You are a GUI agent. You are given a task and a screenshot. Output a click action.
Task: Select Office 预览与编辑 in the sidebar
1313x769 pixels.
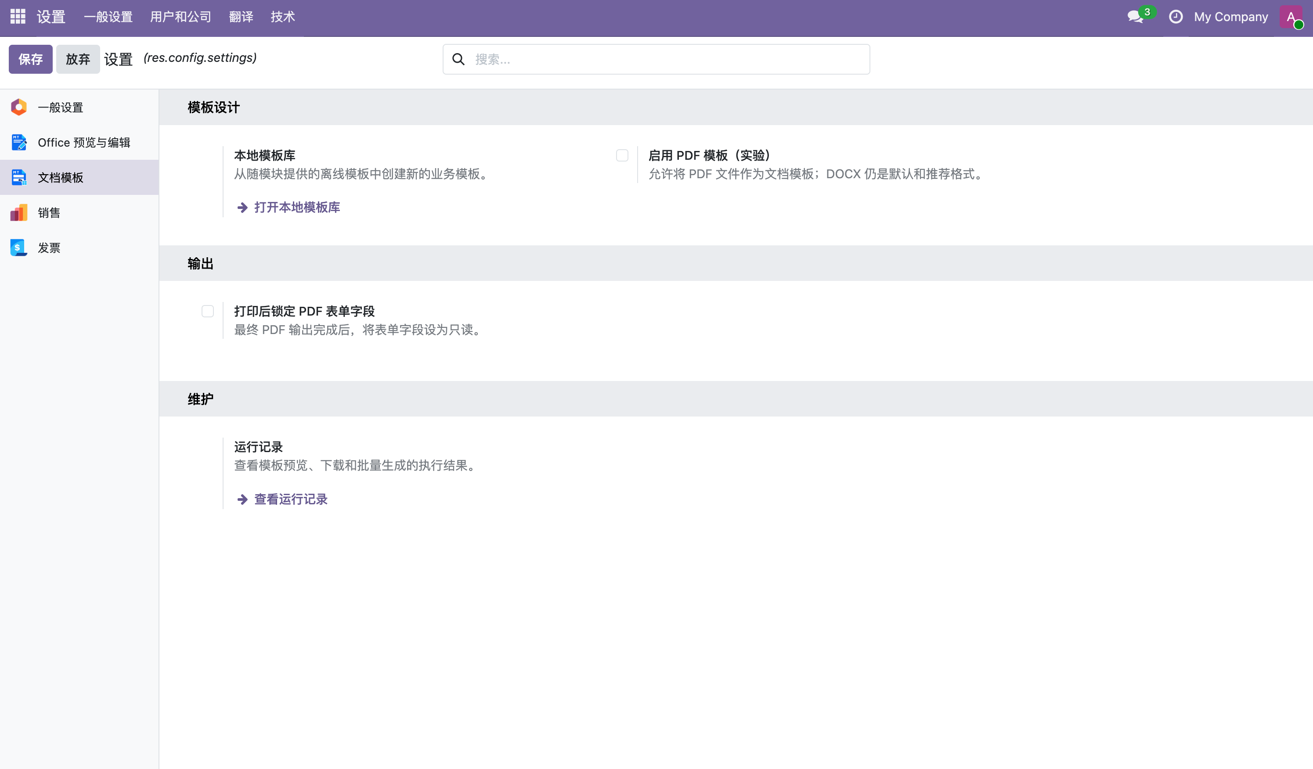click(x=79, y=142)
